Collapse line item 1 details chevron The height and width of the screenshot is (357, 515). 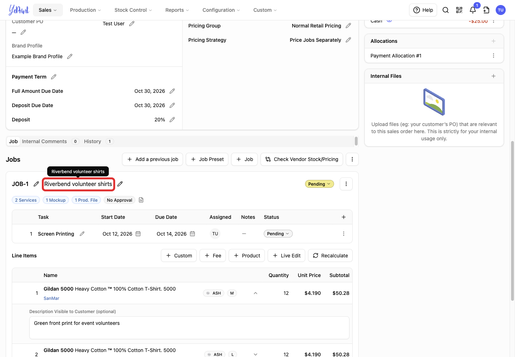(x=255, y=293)
